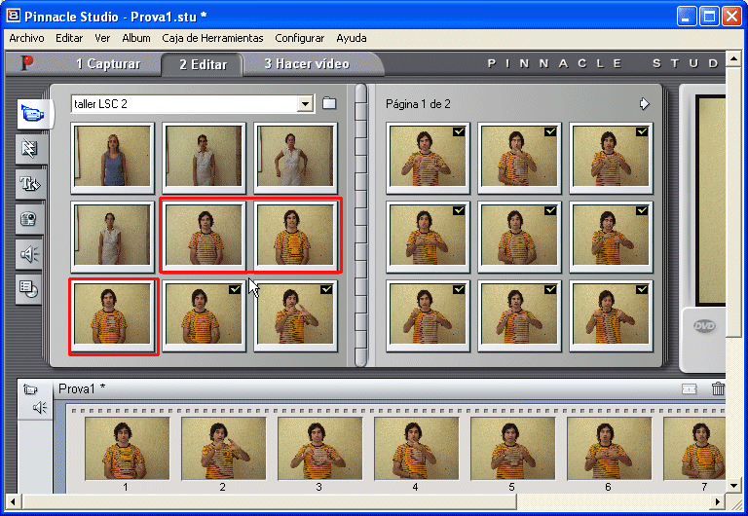Click the Página 1 de 2 label
The image size is (748, 516).
click(x=418, y=104)
